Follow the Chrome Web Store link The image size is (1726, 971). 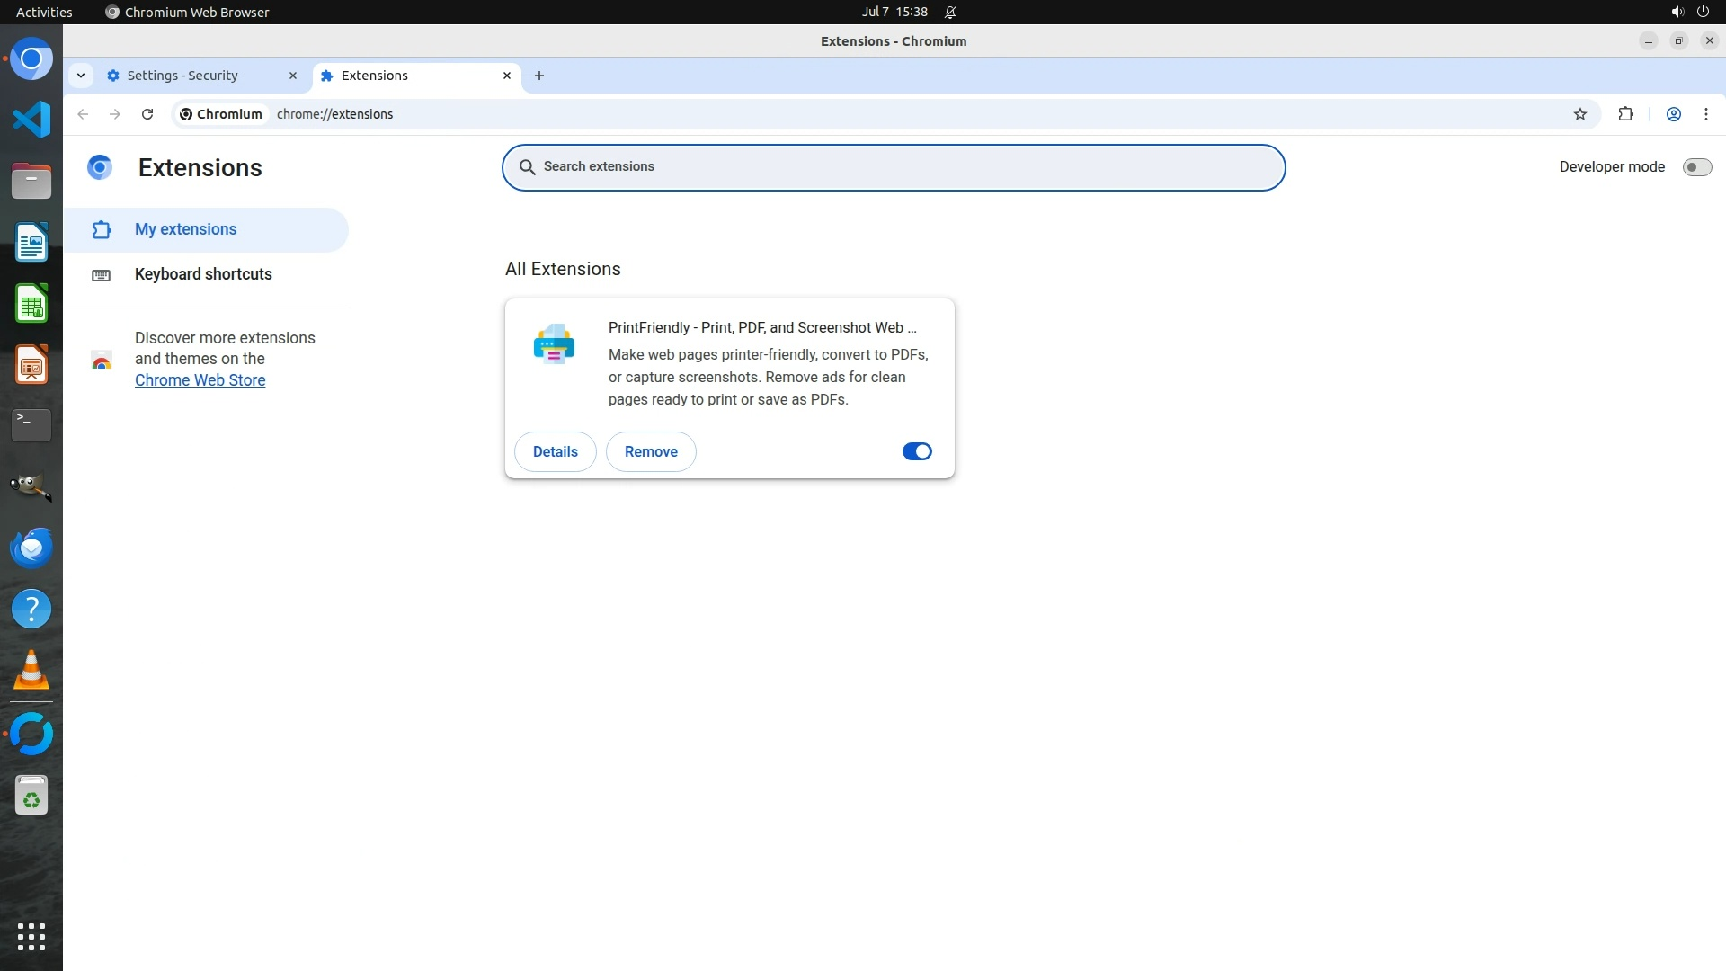[200, 380]
